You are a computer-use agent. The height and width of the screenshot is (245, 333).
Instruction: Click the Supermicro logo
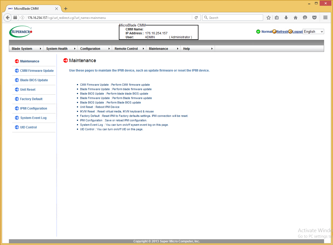[21, 32]
